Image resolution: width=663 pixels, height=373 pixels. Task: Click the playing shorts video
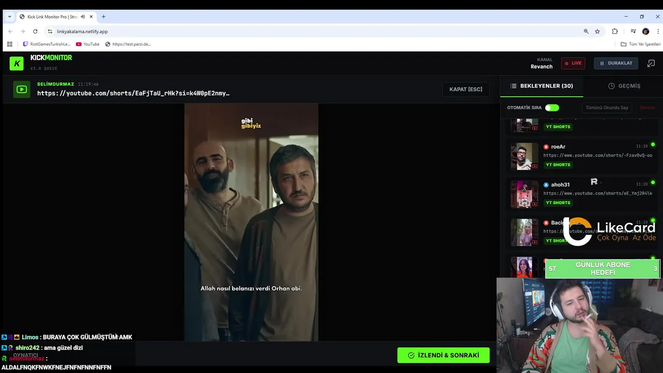251,222
